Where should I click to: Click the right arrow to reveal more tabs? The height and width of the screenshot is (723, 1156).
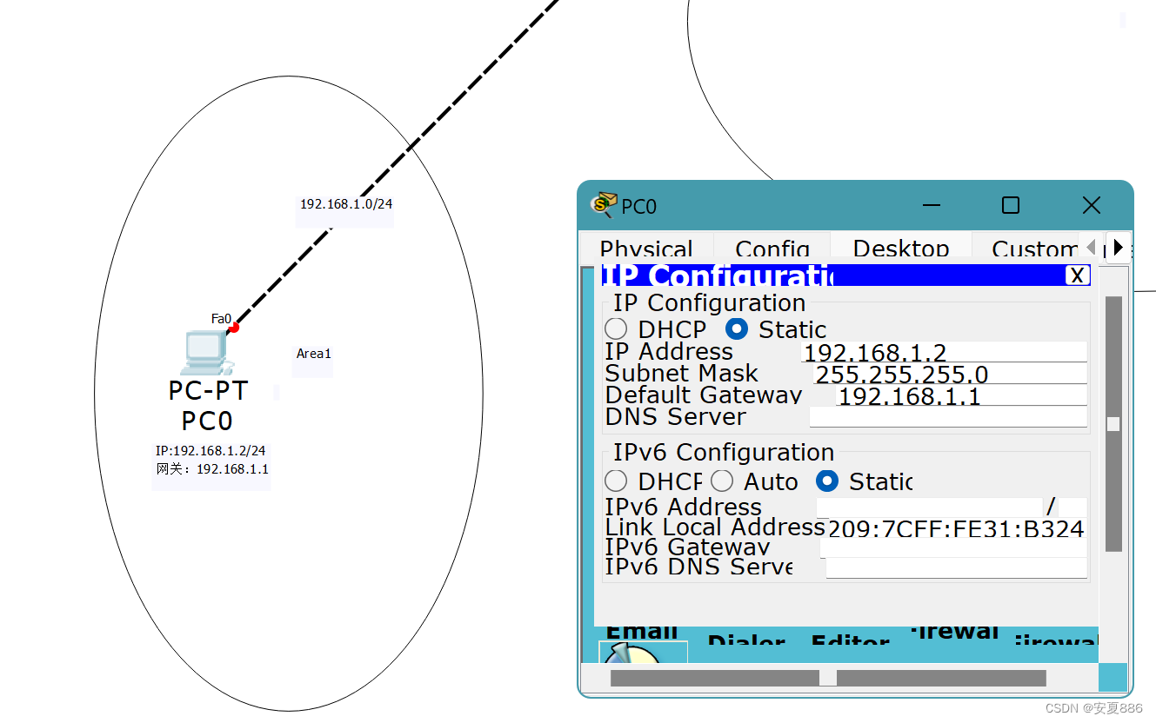click(1119, 248)
